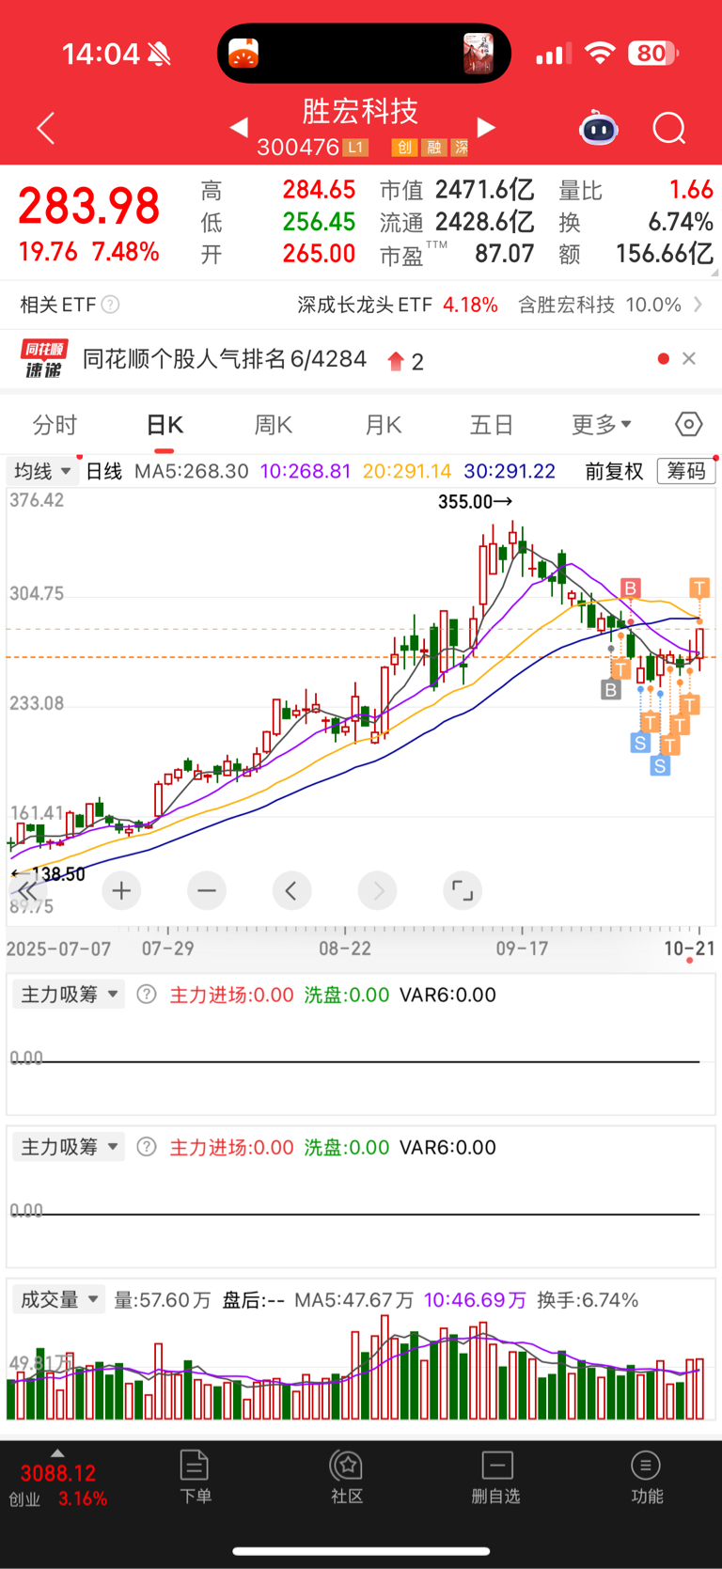Viewport: 722px width, 1569px height.
Task: Select the 分时 tab
Action: tap(55, 425)
